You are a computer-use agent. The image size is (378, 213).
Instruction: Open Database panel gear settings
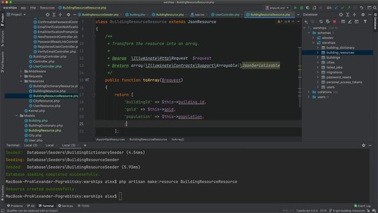(363, 15)
